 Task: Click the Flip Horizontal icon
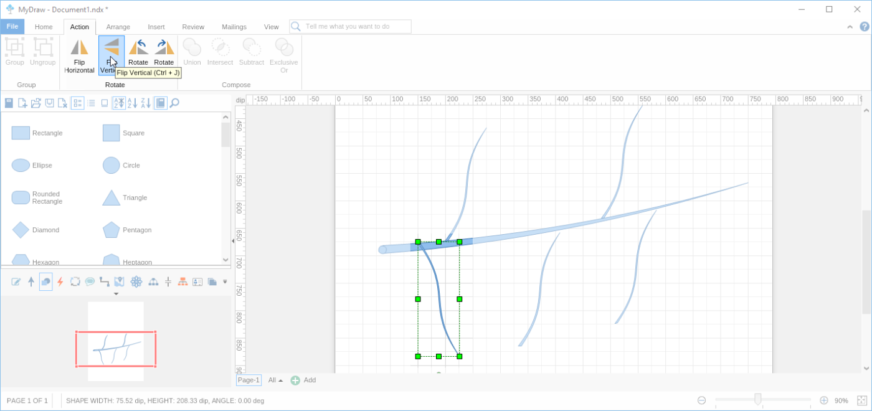pos(79,47)
